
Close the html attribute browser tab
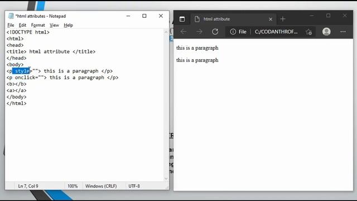click(x=271, y=20)
